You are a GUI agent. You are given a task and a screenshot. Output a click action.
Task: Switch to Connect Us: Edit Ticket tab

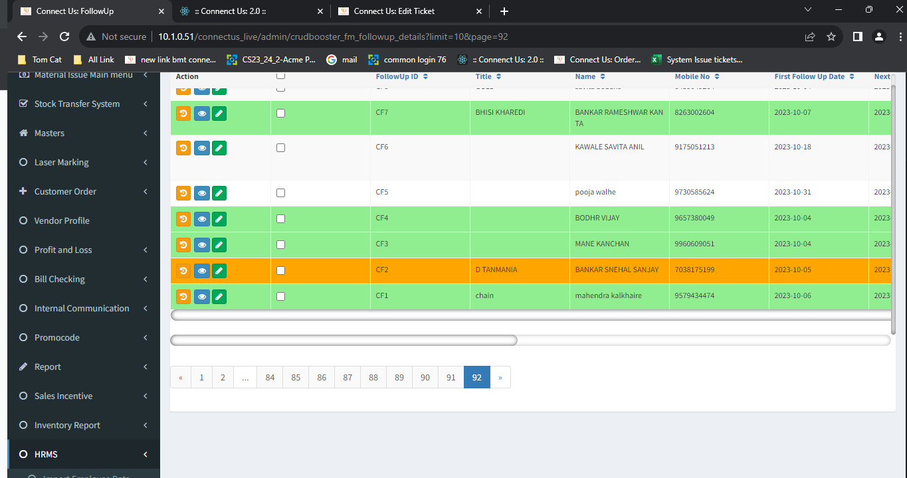click(409, 11)
